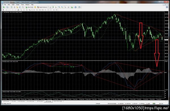Image resolution: width=170 pixels, height=111 pixels.
Task: Switch timeframe to M1
Action: [34, 10]
